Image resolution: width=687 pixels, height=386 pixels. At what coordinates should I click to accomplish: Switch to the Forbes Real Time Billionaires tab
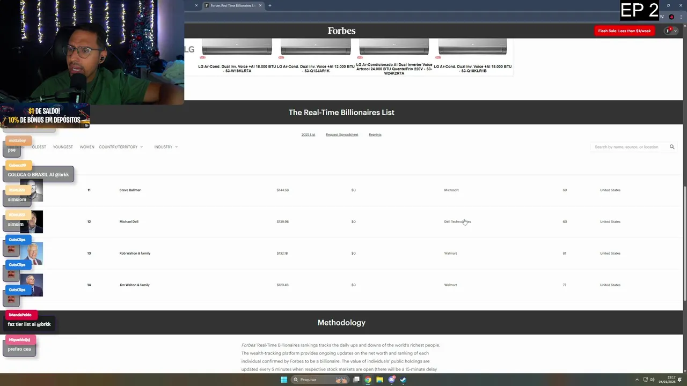click(232, 5)
